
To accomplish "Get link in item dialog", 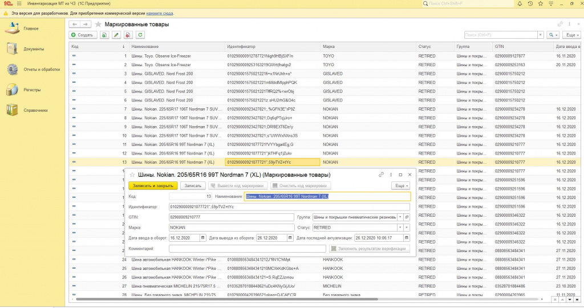I will point(381,175).
